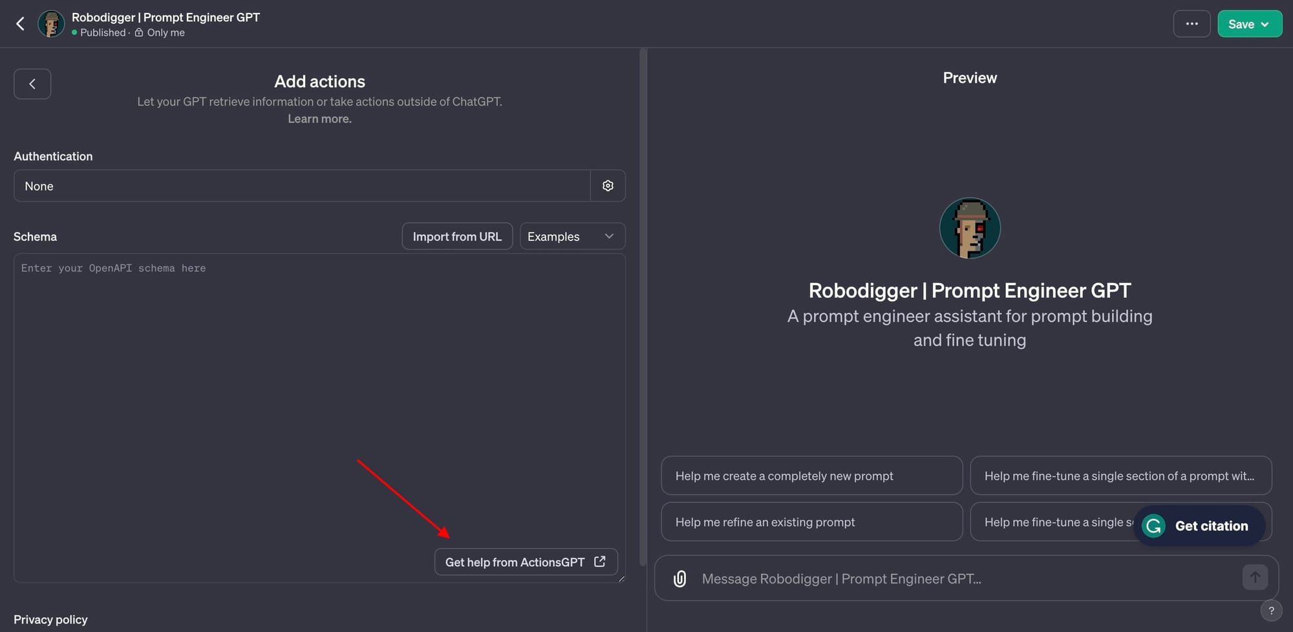Select 'Help me refine an existing prompt'
The width and height of the screenshot is (1293, 632).
pyautogui.click(x=811, y=522)
